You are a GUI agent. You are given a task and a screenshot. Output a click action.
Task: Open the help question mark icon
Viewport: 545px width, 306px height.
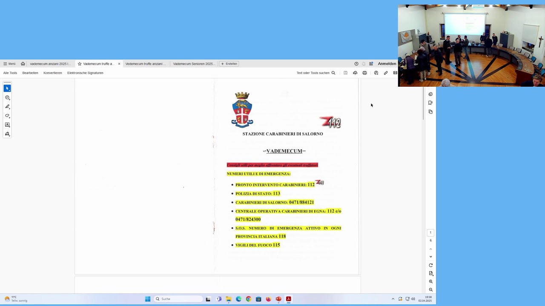tap(356, 64)
